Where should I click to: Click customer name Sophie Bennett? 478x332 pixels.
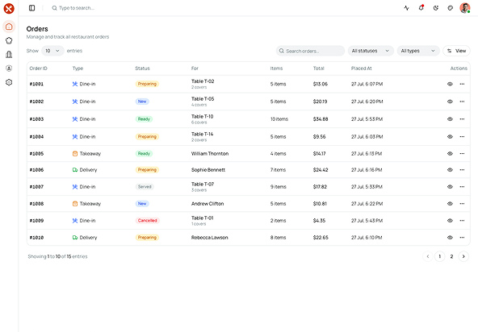point(208,170)
